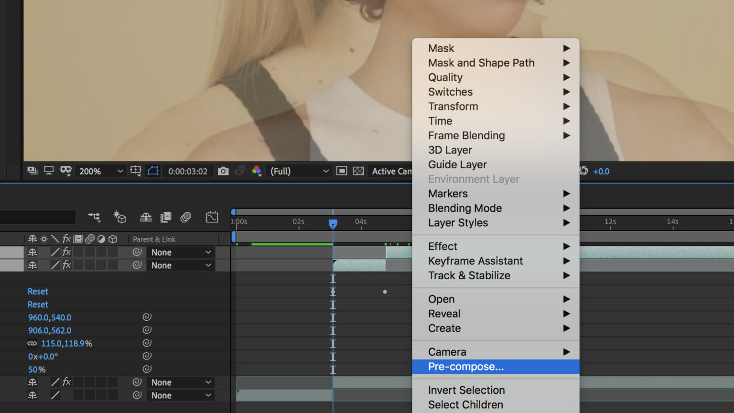Select the Graph Editor icon
The width and height of the screenshot is (734, 413).
click(x=212, y=217)
